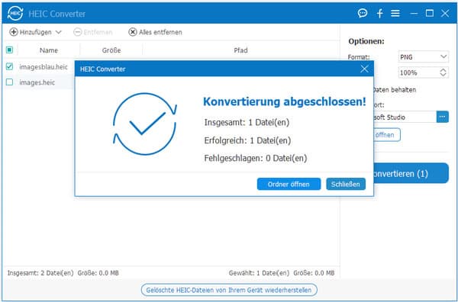Open the Format PNG dropdown
This screenshot has width=458, height=302.
(x=423, y=57)
